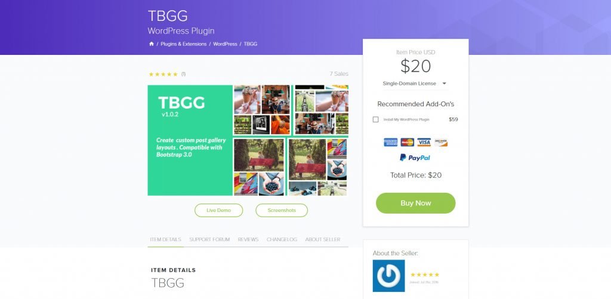Click the five-star product rating

click(x=163, y=74)
